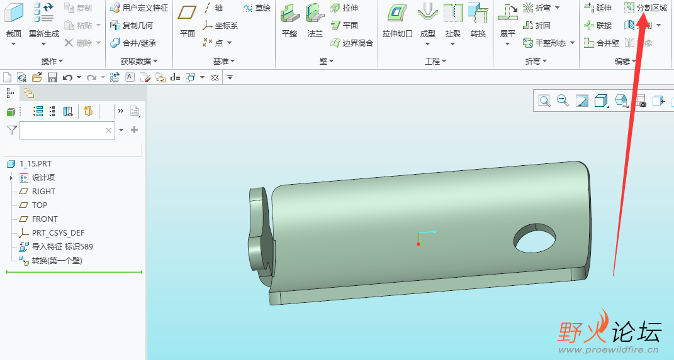The width and height of the screenshot is (674, 360).
Task: Open the 工程 (Engineering) group dropdown
Action: click(x=435, y=62)
